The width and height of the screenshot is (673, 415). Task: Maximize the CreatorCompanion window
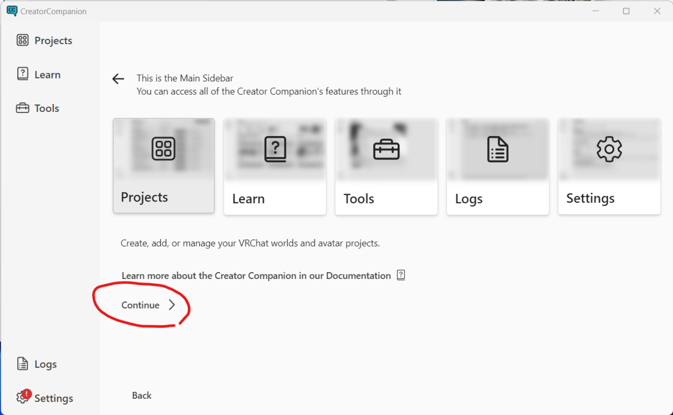tap(626, 11)
